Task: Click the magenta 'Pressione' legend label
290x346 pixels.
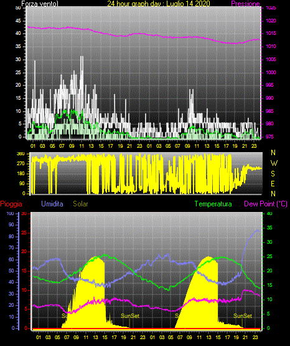Action: (x=245, y=4)
